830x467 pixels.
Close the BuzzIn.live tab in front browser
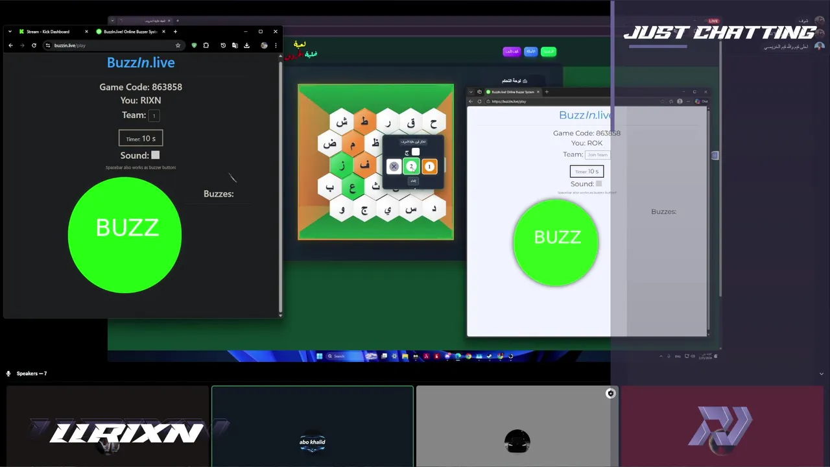[163, 31]
